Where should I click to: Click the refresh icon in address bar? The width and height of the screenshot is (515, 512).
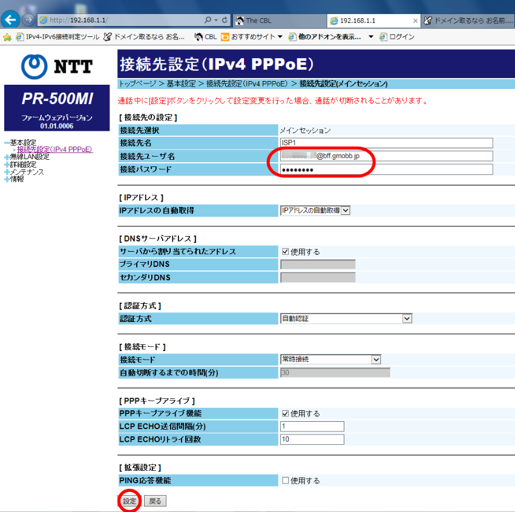pyautogui.click(x=225, y=20)
